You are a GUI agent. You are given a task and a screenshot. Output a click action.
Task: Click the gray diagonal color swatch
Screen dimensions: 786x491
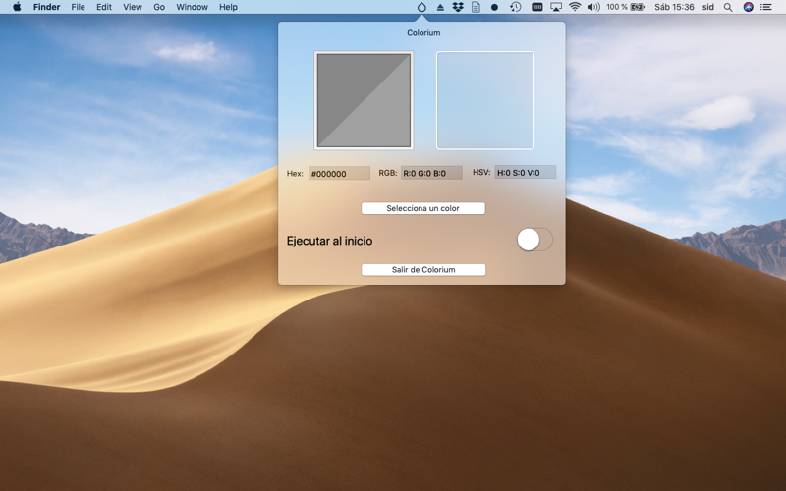pos(364,100)
